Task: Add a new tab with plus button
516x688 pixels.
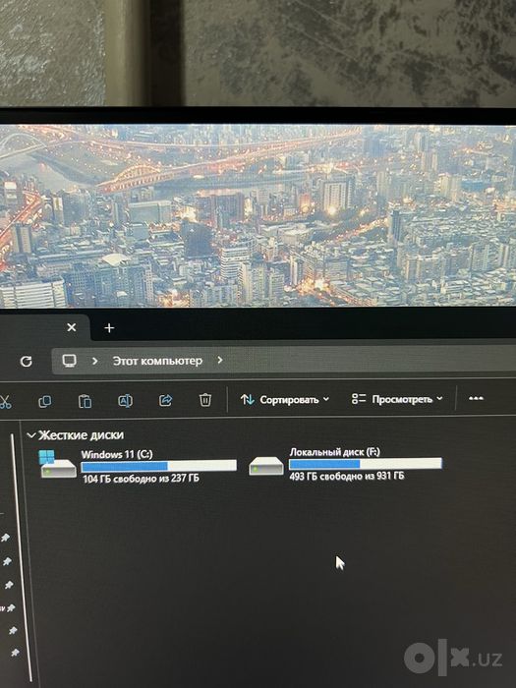Action: 109,327
